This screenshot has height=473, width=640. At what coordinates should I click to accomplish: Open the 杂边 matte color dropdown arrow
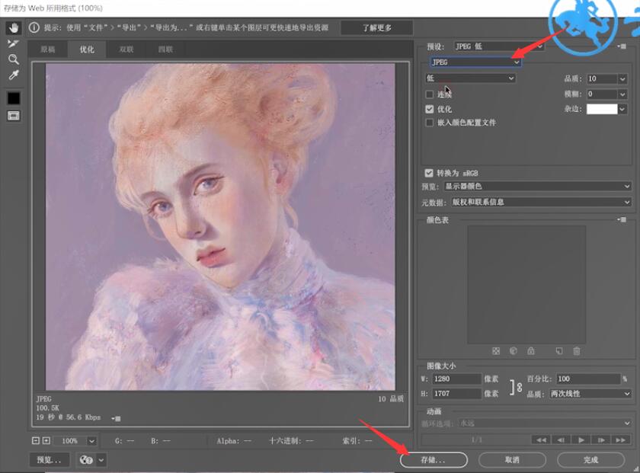point(622,109)
